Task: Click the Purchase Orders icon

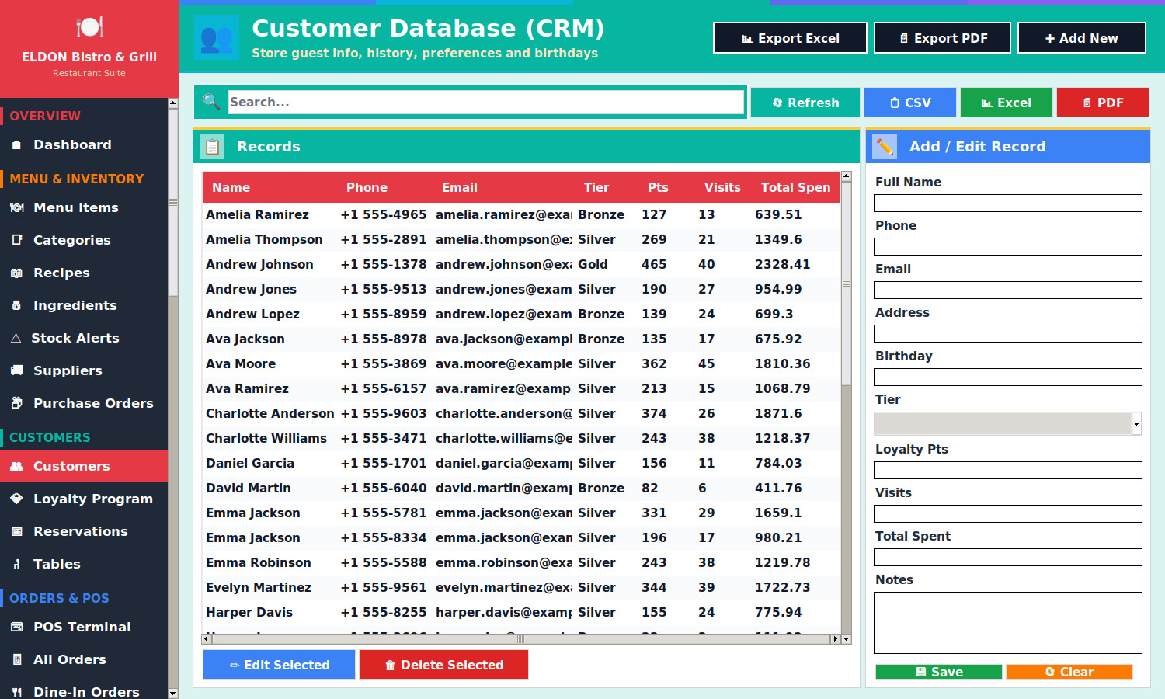Action: tap(16, 403)
